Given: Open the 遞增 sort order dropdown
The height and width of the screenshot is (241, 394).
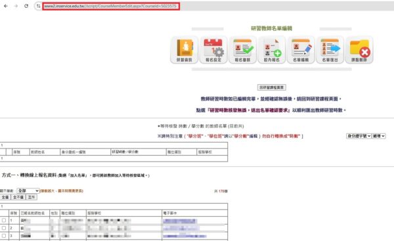Looking at the screenshot, I should pos(379,136).
